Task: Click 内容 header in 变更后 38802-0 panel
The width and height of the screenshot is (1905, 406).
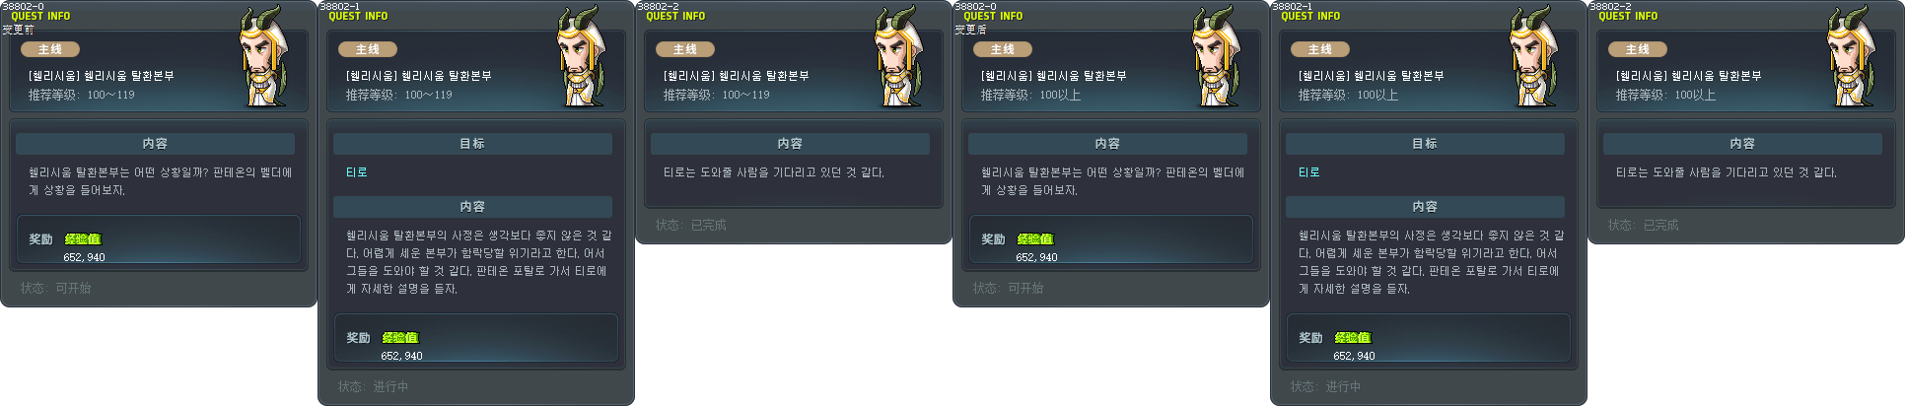Action: coord(1107,144)
